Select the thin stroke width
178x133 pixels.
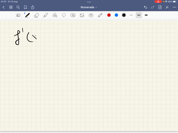point(131,15)
